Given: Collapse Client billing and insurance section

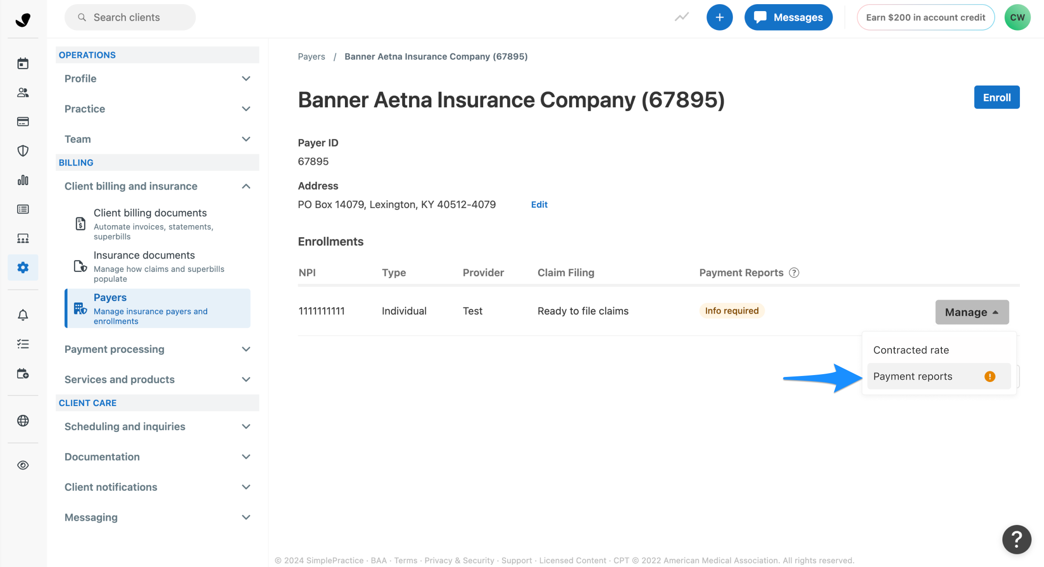Looking at the screenshot, I should [157, 186].
